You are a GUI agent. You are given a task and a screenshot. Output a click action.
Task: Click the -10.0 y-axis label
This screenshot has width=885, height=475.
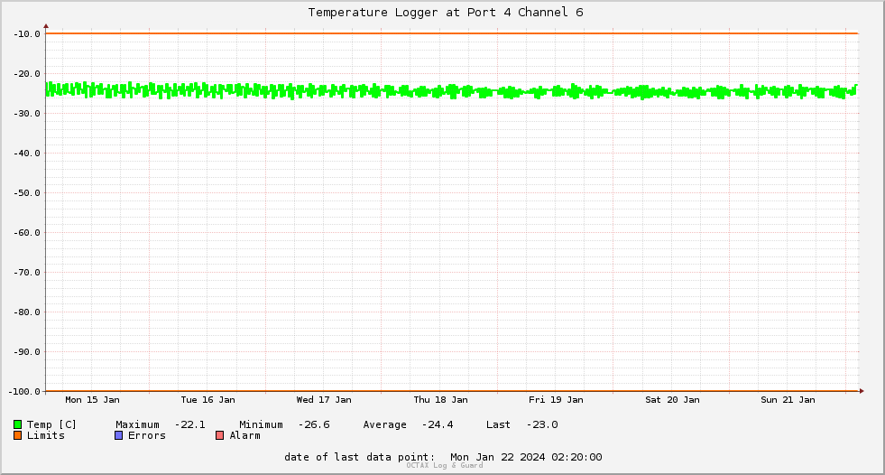(27, 34)
